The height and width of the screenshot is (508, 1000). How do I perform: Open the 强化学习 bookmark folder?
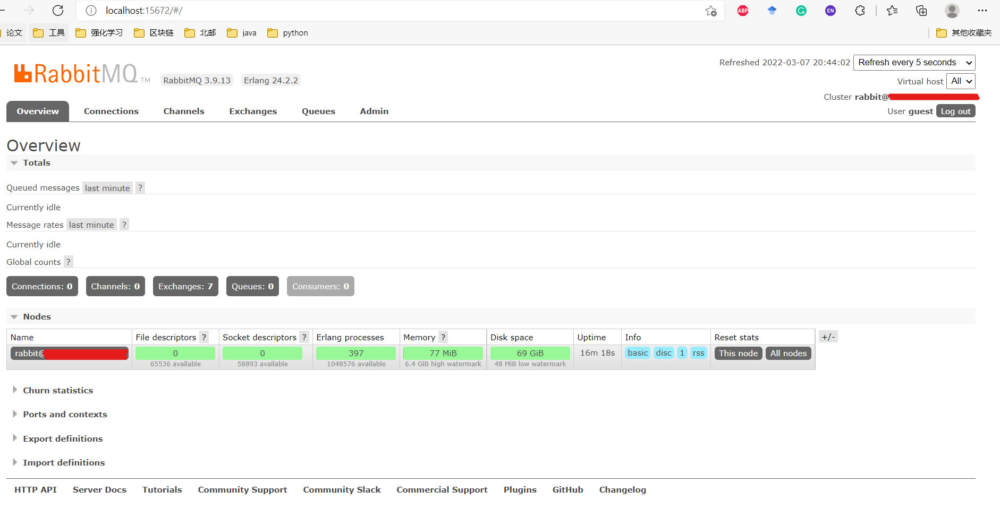pyautogui.click(x=99, y=33)
